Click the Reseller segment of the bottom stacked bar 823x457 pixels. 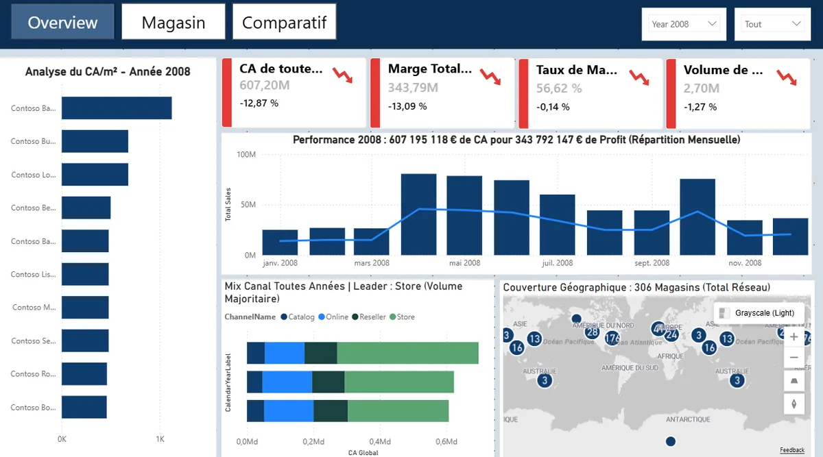click(x=331, y=410)
